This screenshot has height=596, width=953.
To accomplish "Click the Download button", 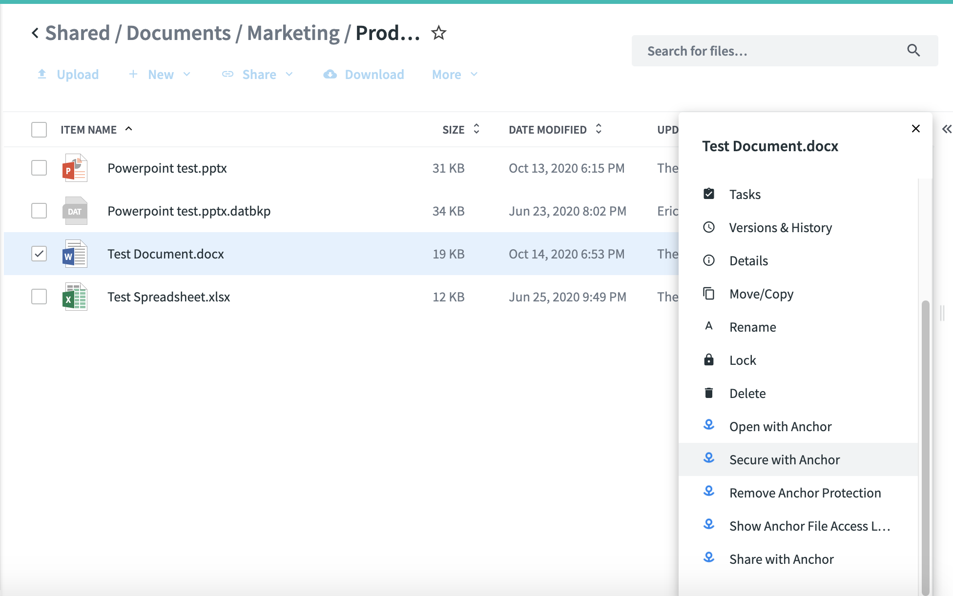I will [364, 75].
